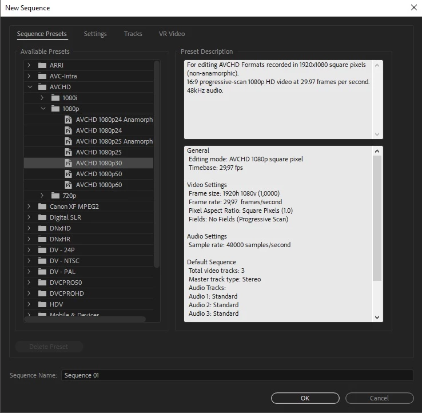422x413 pixels.
Task: Click the DV - 24P folder icon
Action: pyautogui.click(x=42, y=250)
